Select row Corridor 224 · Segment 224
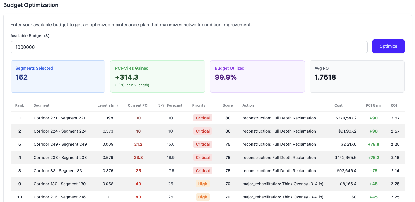 click(208, 131)
